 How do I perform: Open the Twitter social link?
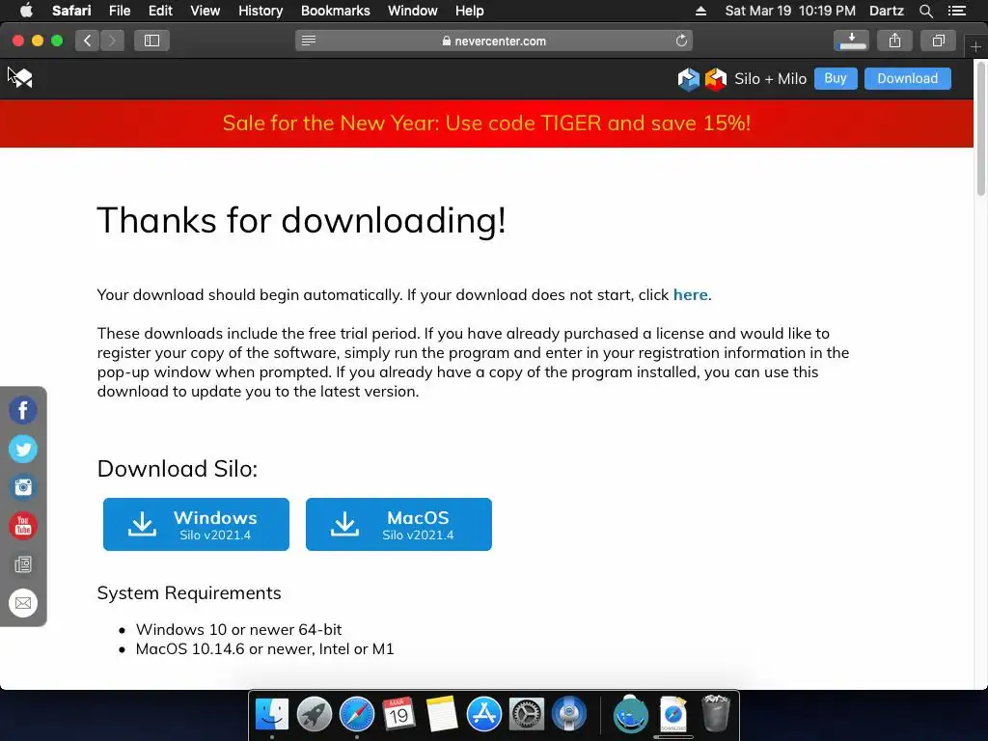(x=23, y=449)
